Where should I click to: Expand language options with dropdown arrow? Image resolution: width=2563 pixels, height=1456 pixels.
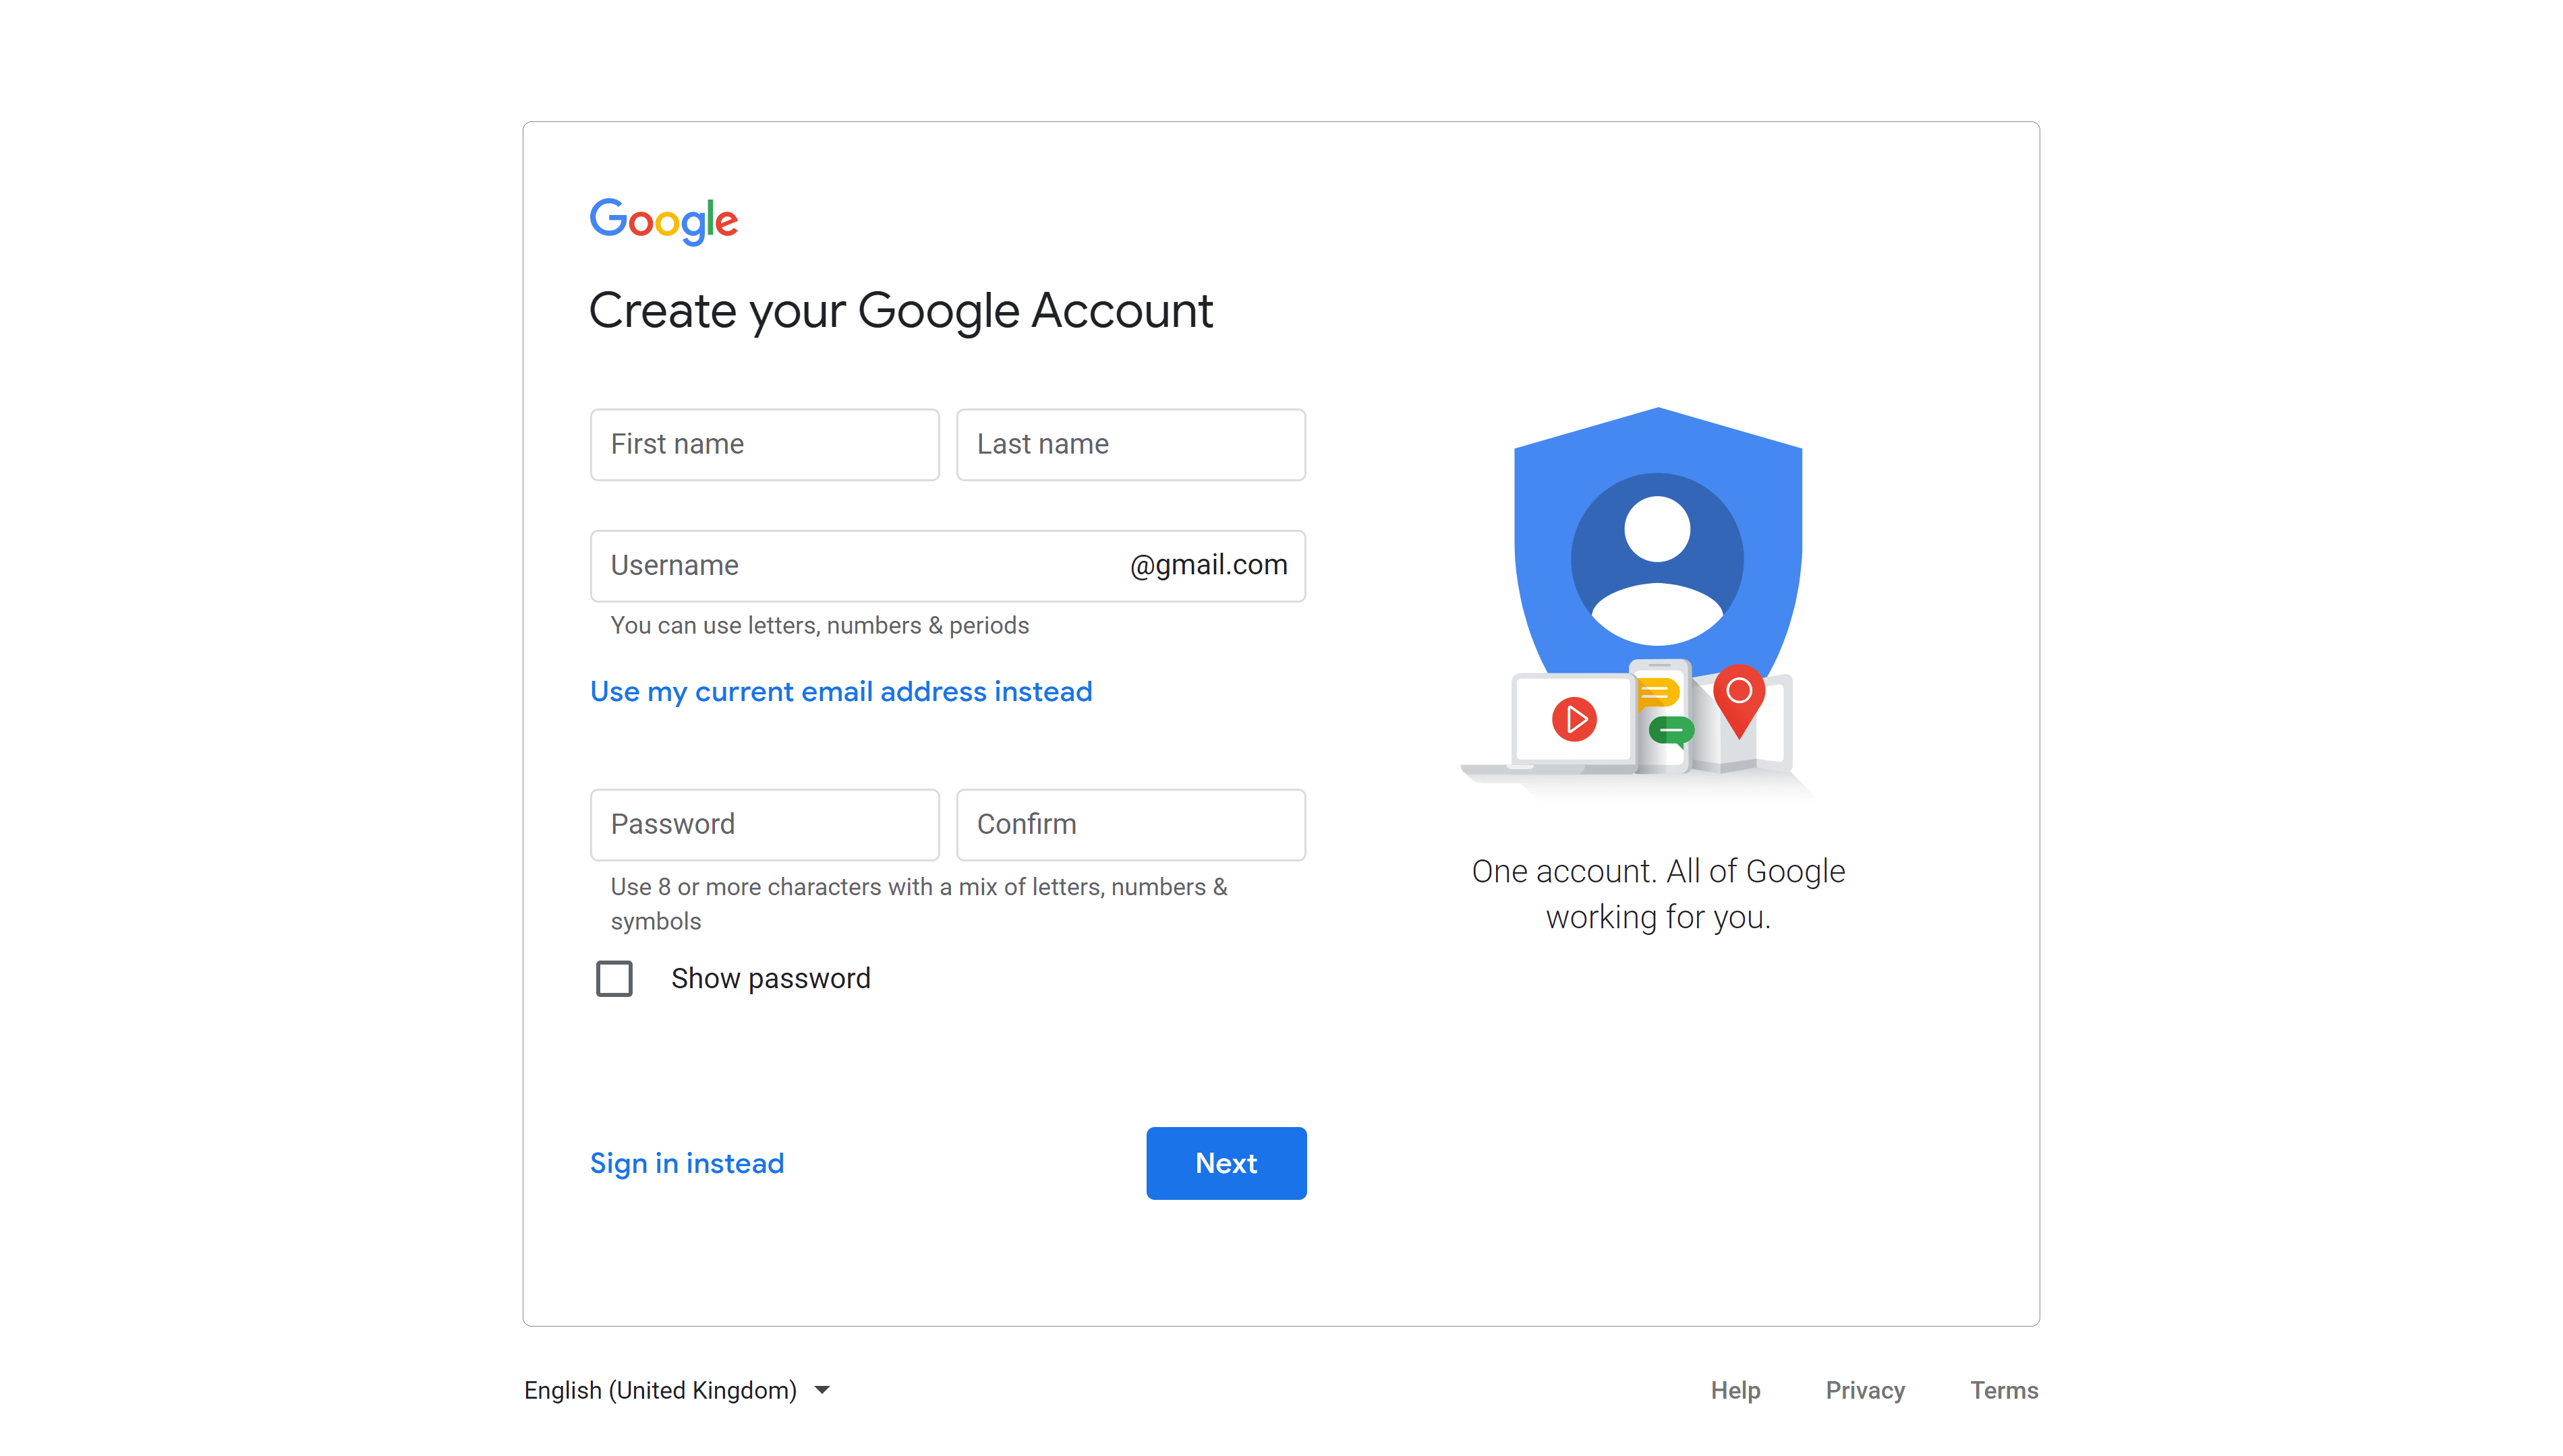[822, 1391]
